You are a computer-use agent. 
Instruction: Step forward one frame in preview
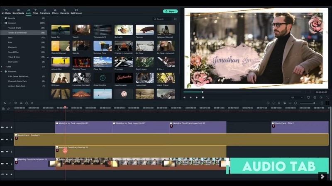pyautogui.click(x=190, y=97)
